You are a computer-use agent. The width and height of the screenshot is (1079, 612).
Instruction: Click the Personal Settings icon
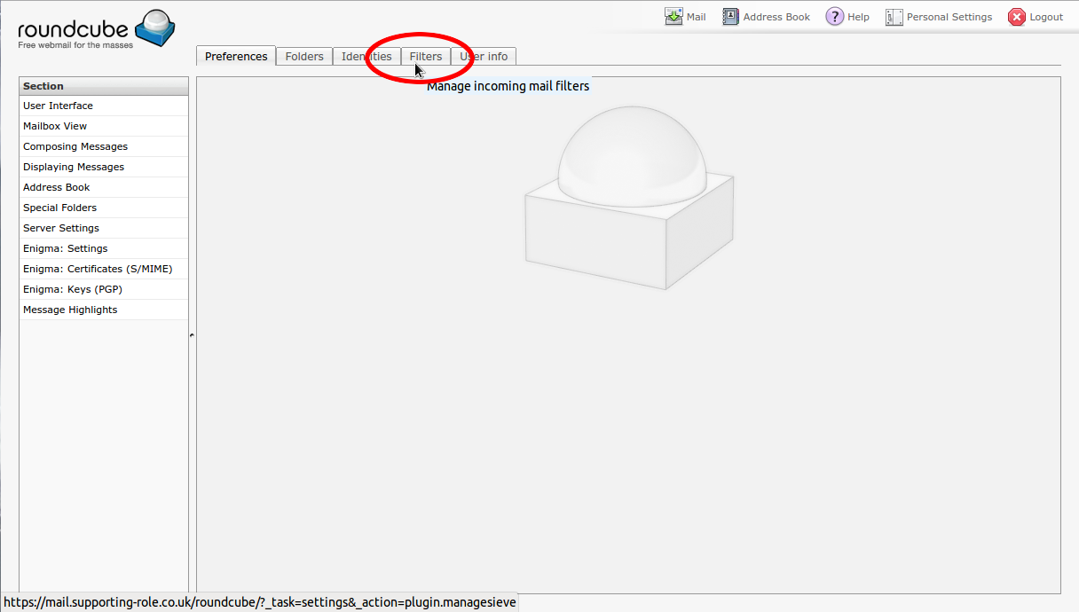[x=894, y=17]
